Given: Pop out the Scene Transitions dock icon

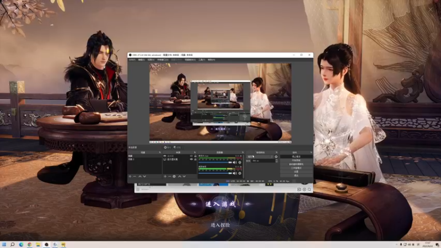Looking at the screenshot, I should tap(277, 153).
